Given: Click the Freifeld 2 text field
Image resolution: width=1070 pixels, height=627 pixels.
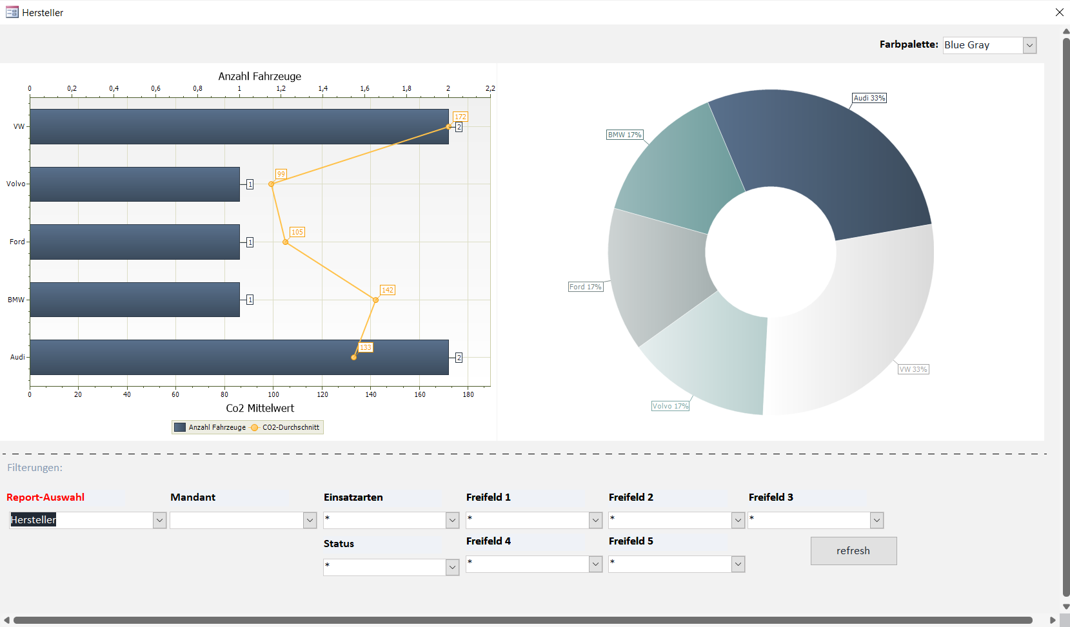Looking at the screenshot, I should [x=669, y=520].
